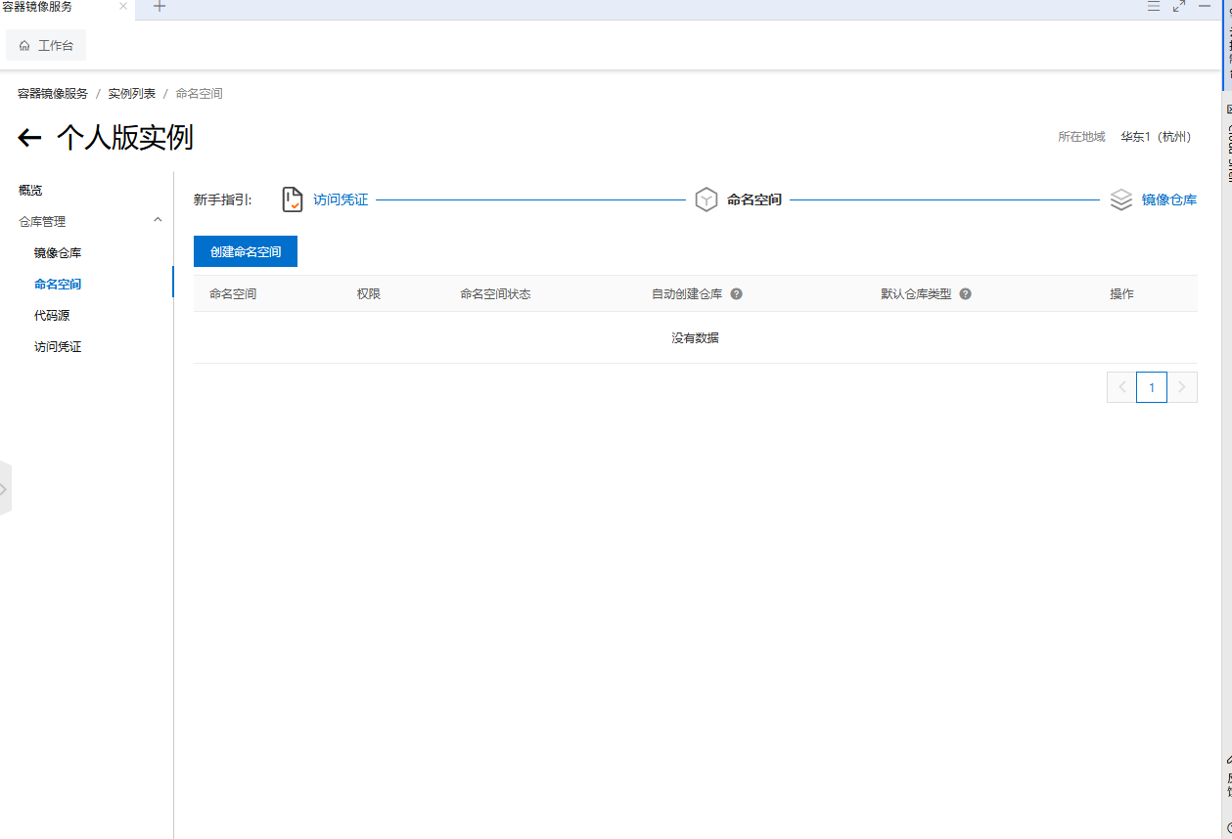1232x839 pixels.
Task: Expand the collapsed left edge panel handle
Action: click(5, 488)
